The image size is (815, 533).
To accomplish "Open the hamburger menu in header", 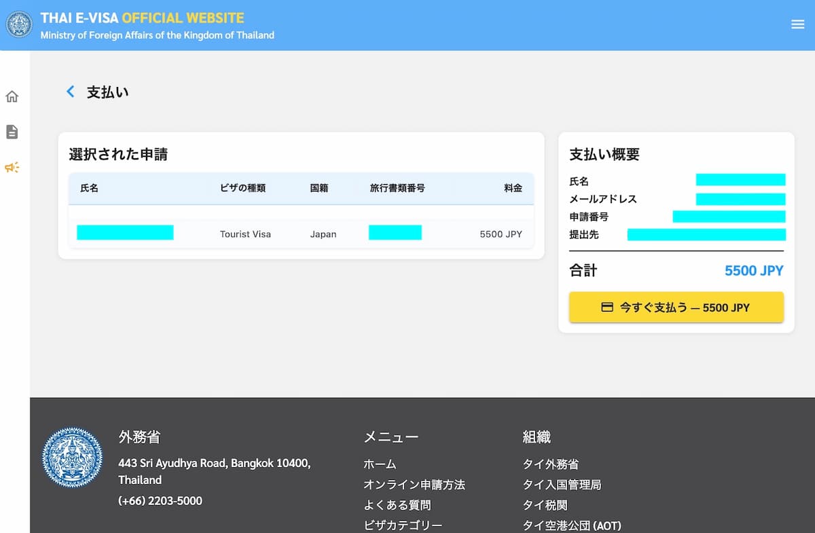I will 797,24.
